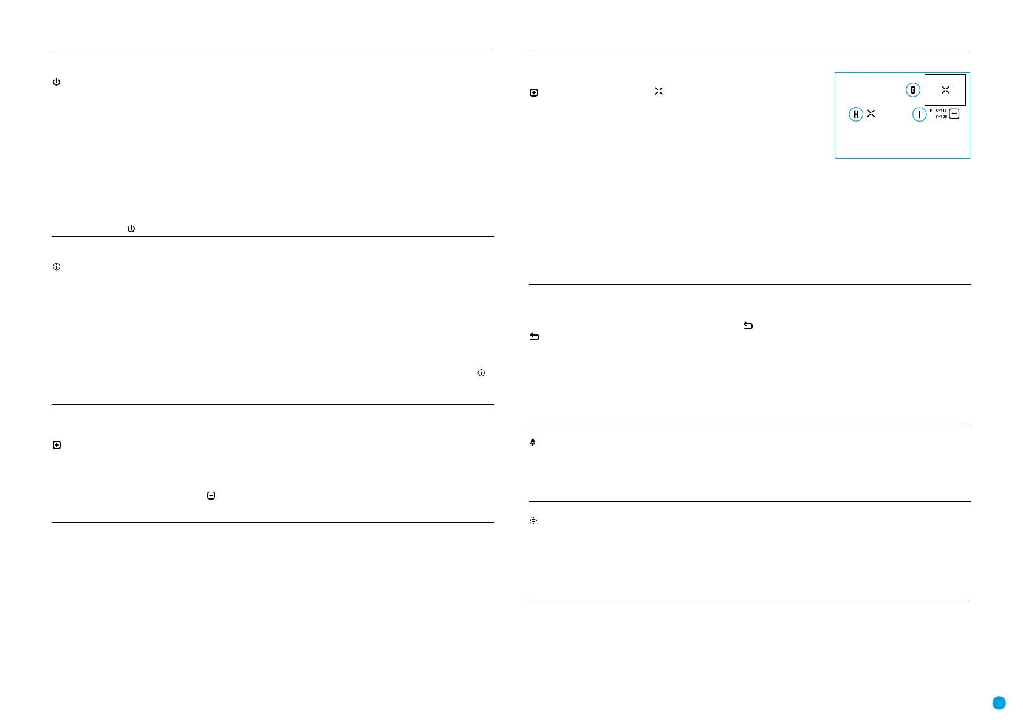Click the gear-like settings icon below the microphone
1023x724 pixels.
[x=533, y=521]
